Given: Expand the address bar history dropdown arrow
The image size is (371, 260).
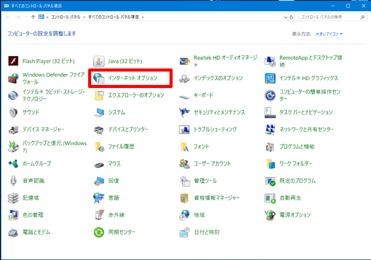Looking at the screenshot, I should (x=285, y=18).
